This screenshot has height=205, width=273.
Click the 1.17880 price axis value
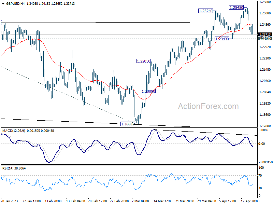click(265, 126)
